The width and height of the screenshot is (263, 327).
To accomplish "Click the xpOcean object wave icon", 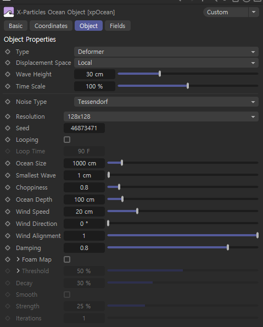I will pos(9,12).
